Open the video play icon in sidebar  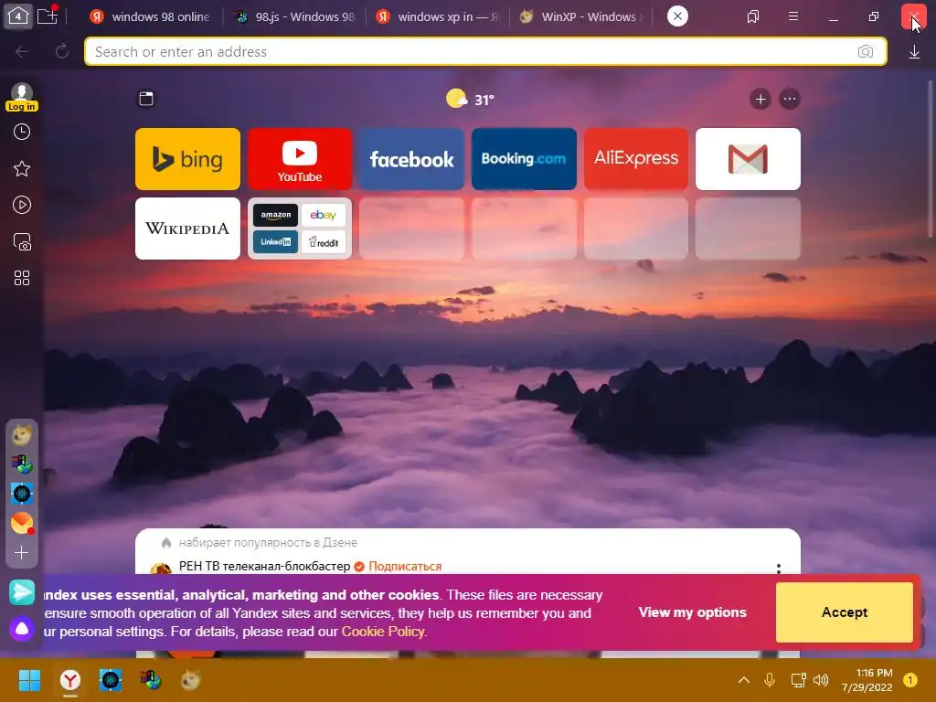coord(22,206)
